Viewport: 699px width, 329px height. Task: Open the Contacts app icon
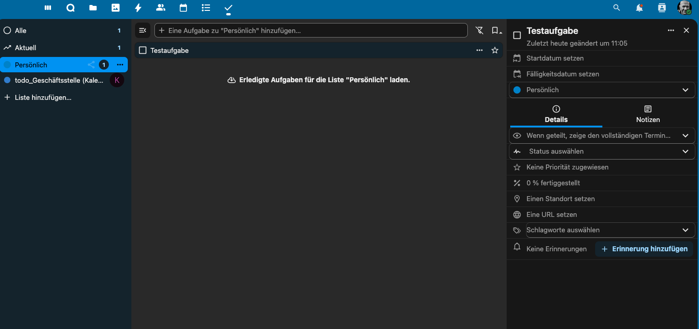click(160, 8)
